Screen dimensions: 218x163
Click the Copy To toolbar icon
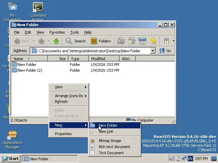pos(132,41)
